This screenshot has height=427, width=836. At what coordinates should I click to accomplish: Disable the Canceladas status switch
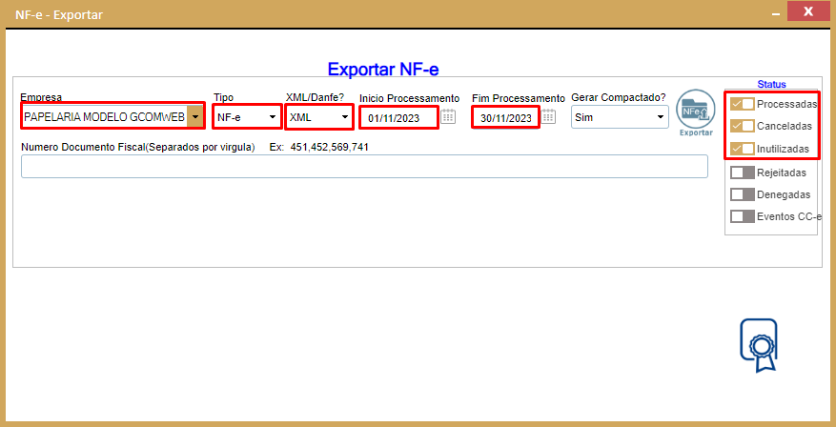tap(742, 127)
